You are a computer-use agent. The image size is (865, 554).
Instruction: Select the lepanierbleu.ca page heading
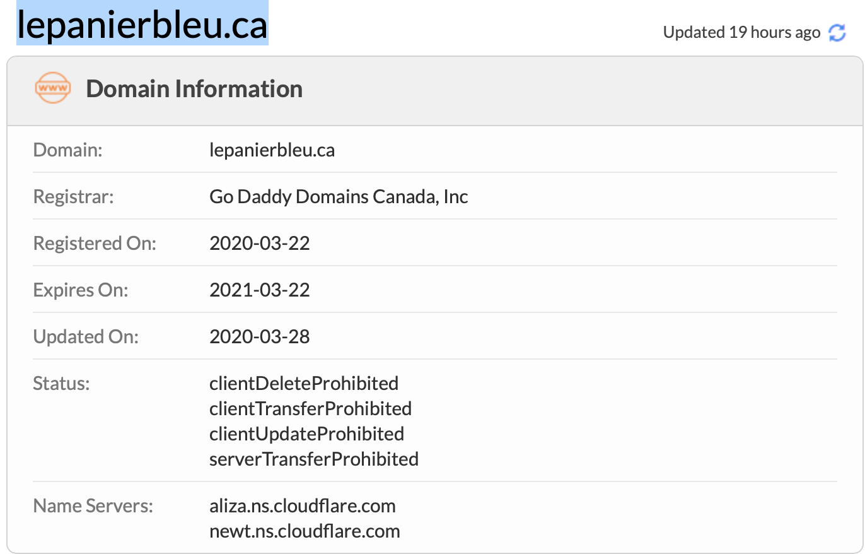click(x=142, y=25)
